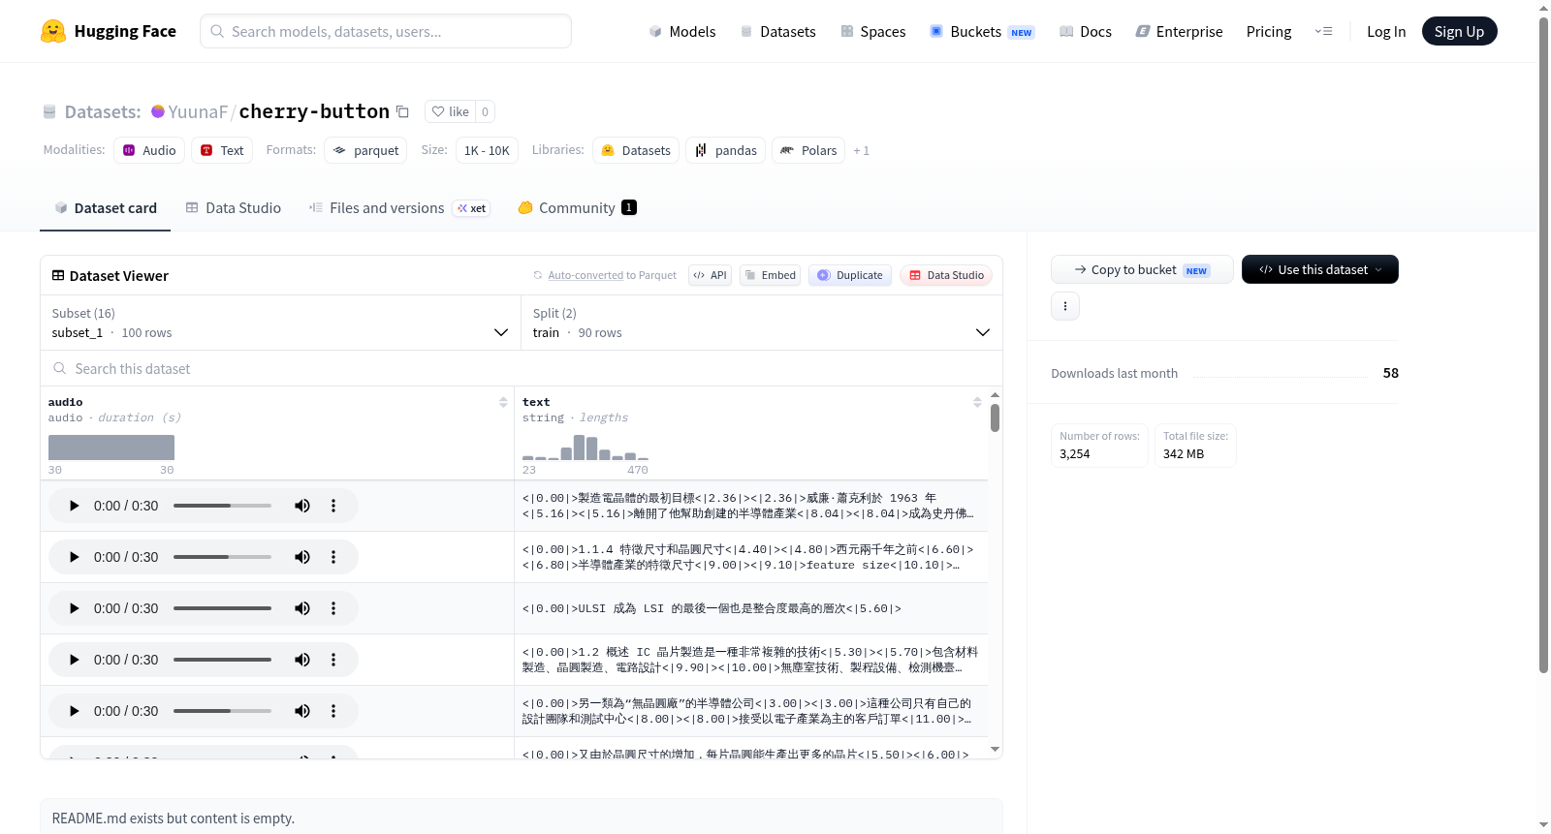Screen dimensions: 1551x834
Task: Click the Text modality tag
Action: [222, 150]
